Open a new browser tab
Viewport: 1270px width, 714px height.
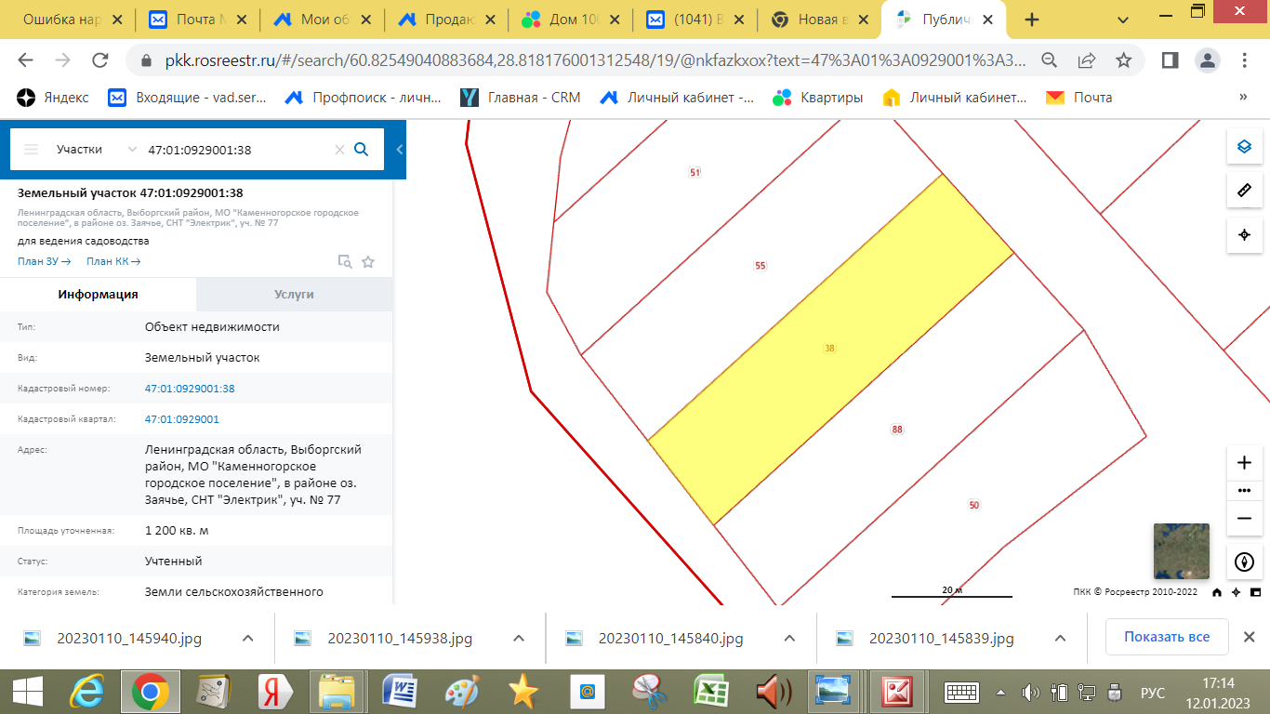coord(1031,20)
